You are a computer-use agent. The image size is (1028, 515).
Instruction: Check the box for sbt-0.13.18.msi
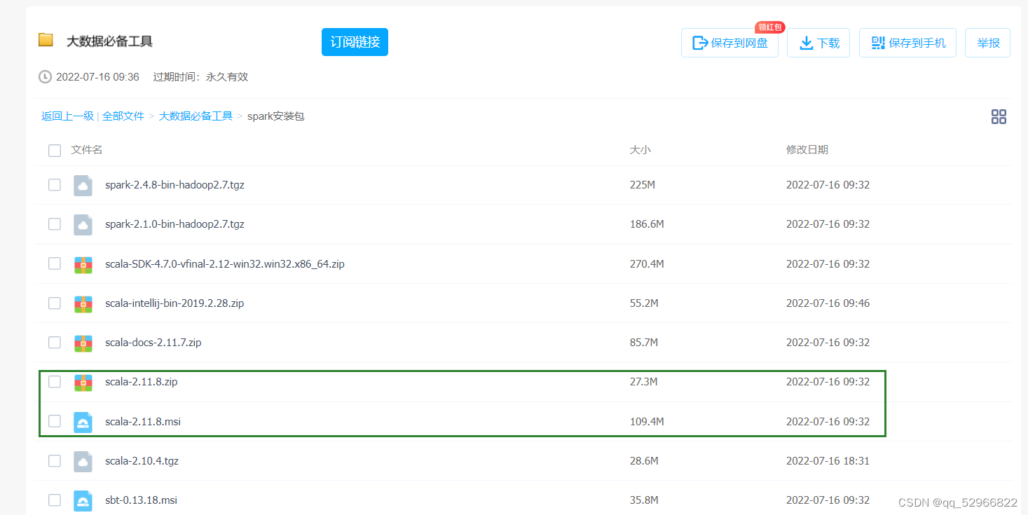[x=55, y=500]
